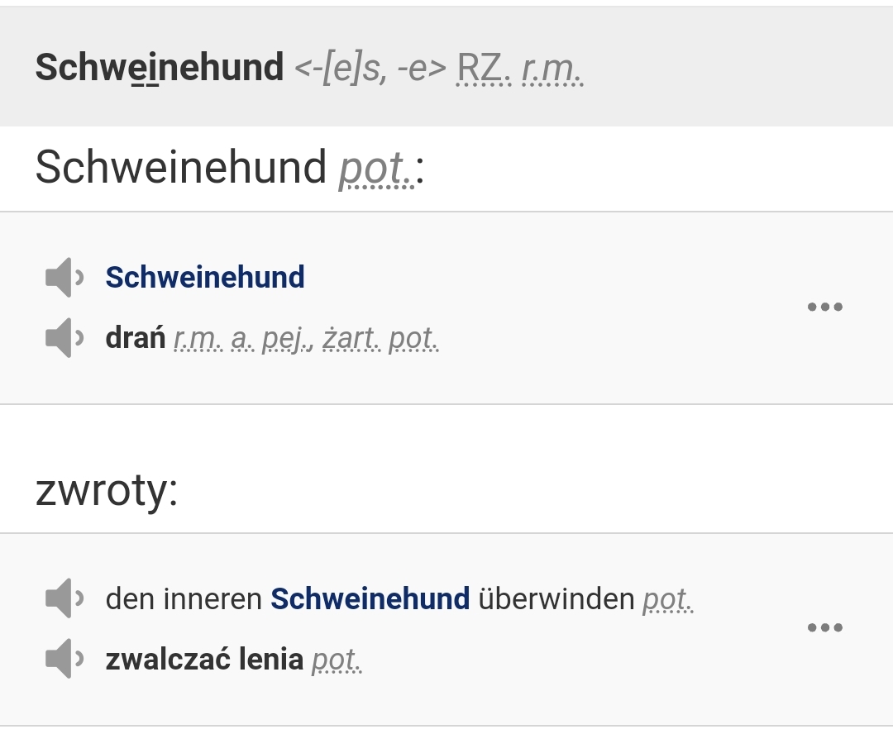The image size is (893, 734).
Task: Click bold Schweinehund in phrase row
Action: point(370,598)
